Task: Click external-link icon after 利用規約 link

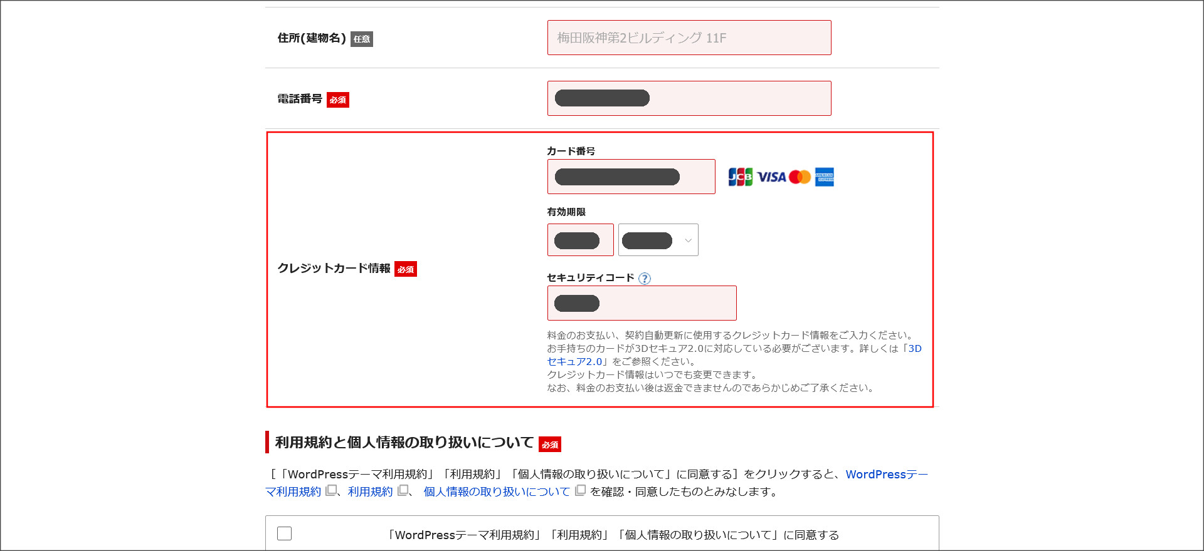Action: pyautogui.click(x=403, y=491)
